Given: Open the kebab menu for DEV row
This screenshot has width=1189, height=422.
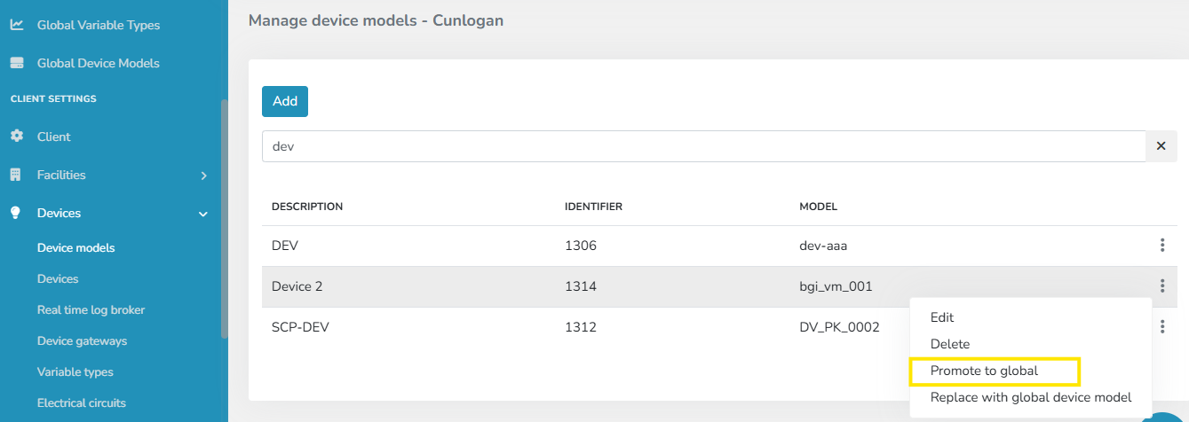Looking at the screenshot, I should click(1161, 246).
